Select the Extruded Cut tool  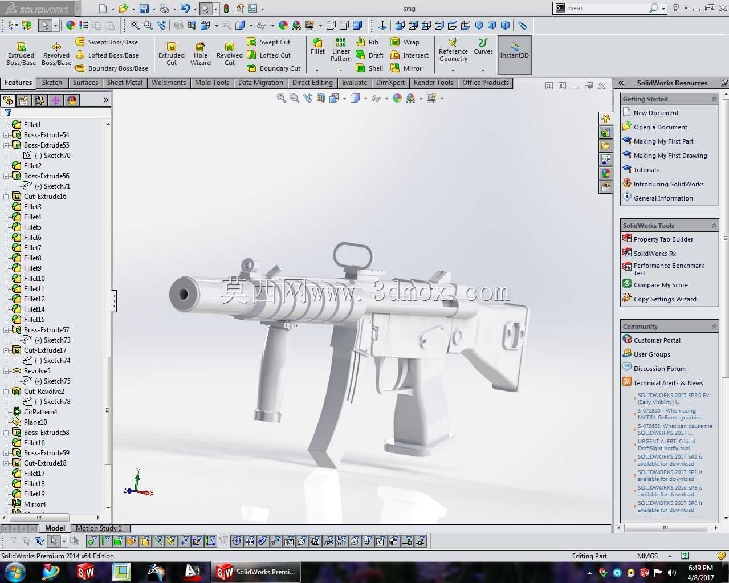tap(172, 54)
